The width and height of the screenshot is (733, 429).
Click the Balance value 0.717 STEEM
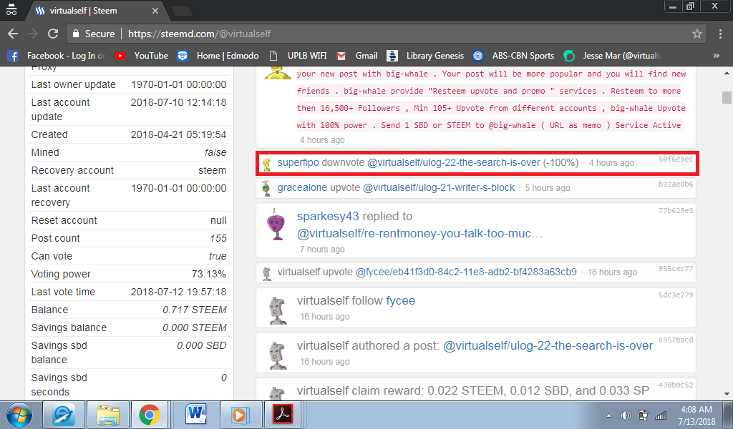(195, 310)
